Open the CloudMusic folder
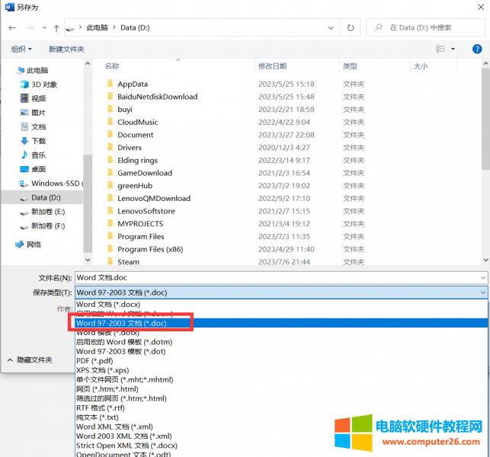 tap(137, 122)
